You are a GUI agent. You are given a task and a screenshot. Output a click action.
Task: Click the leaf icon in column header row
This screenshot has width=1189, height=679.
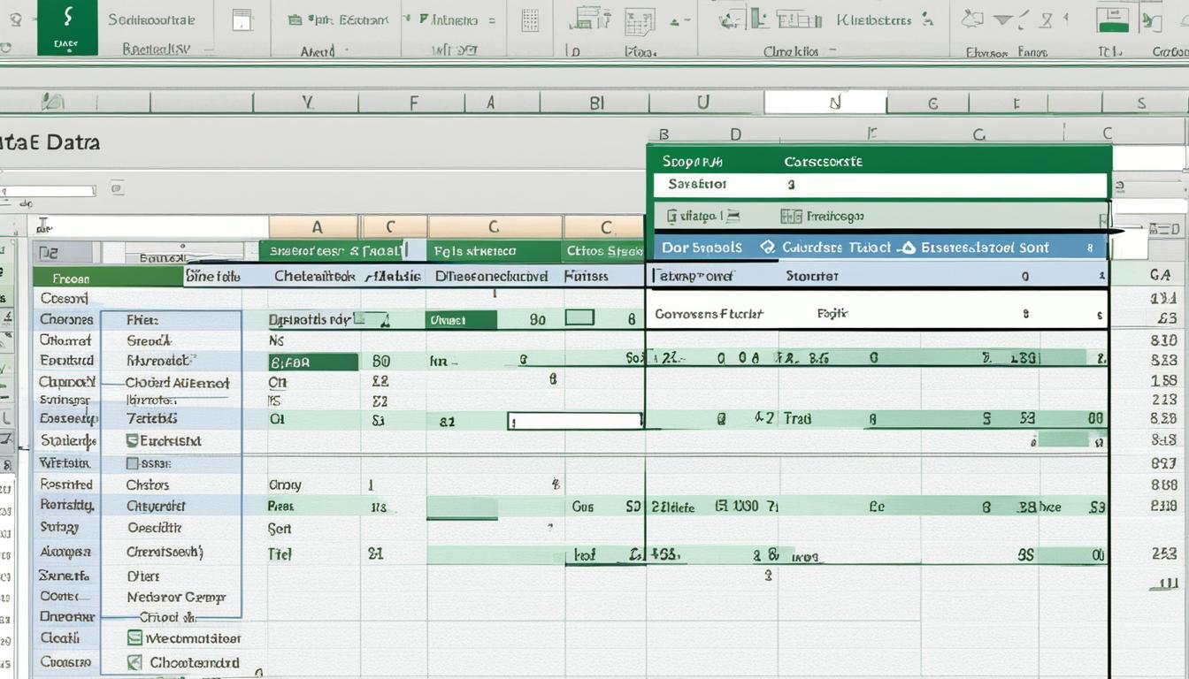(53, 102)
